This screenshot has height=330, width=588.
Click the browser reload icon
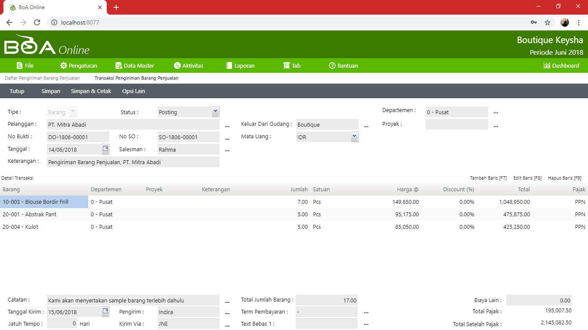[37, 22]
